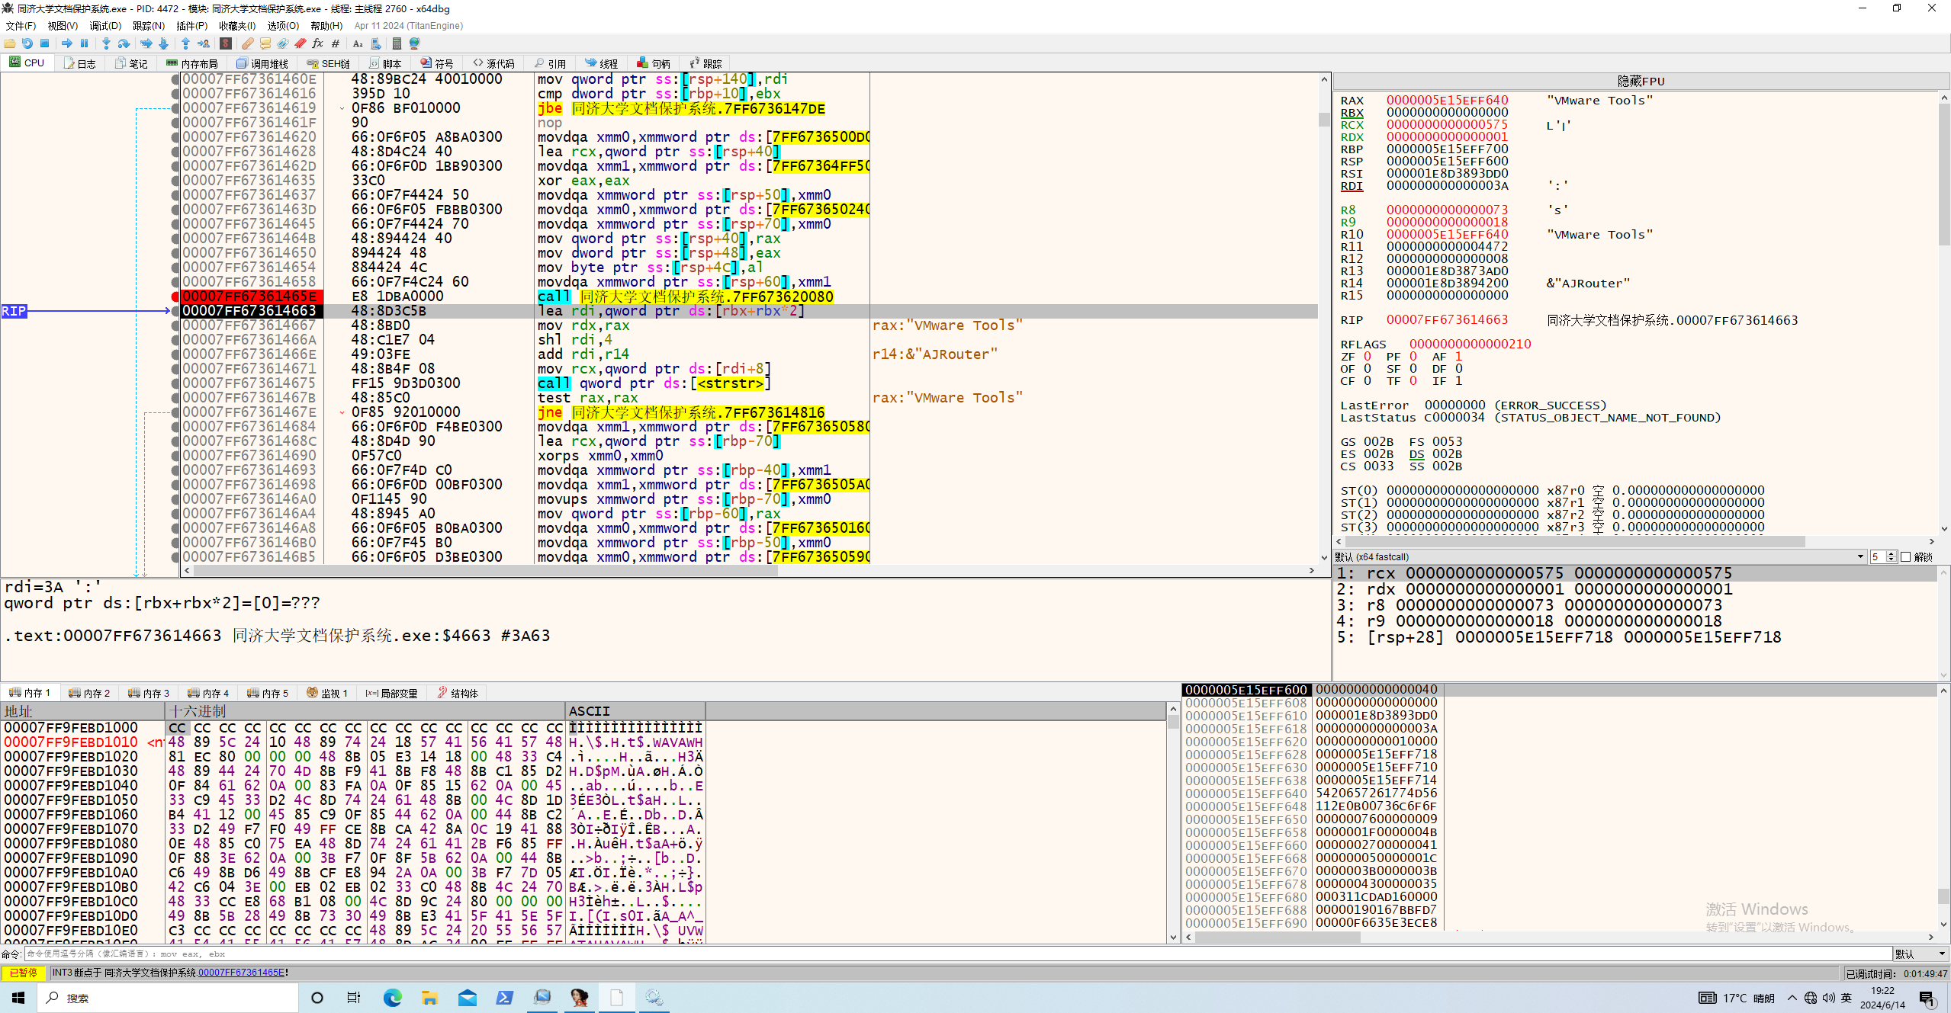Viewport: 1951px width, 1013px height.
Task: Click the step over toolbar icon
Action: (124, 43)
